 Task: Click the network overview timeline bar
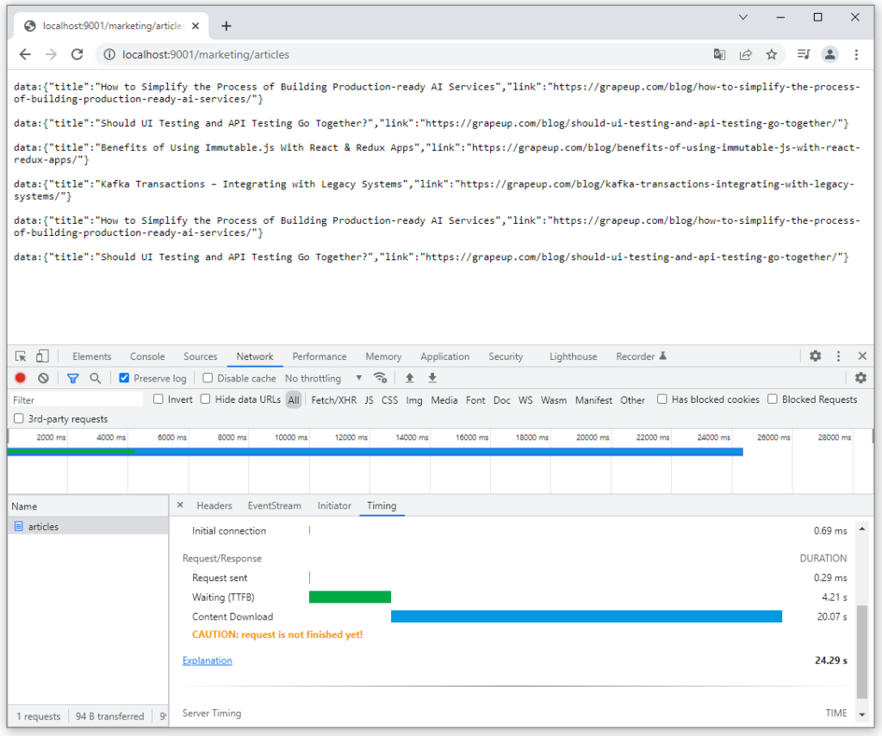coord(376,451)
